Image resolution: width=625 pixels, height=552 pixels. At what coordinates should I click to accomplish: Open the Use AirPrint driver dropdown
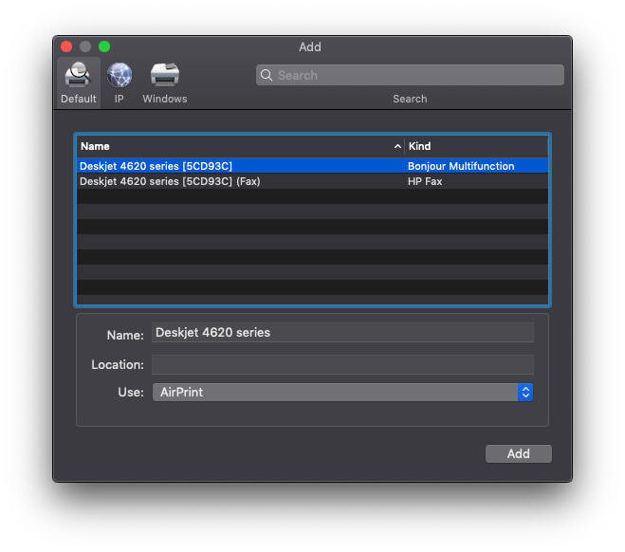point(342,392)
